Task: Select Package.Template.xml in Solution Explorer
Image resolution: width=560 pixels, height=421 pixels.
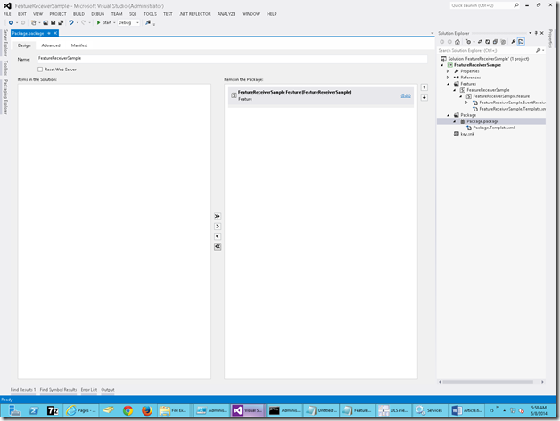Action: point(494,128)
